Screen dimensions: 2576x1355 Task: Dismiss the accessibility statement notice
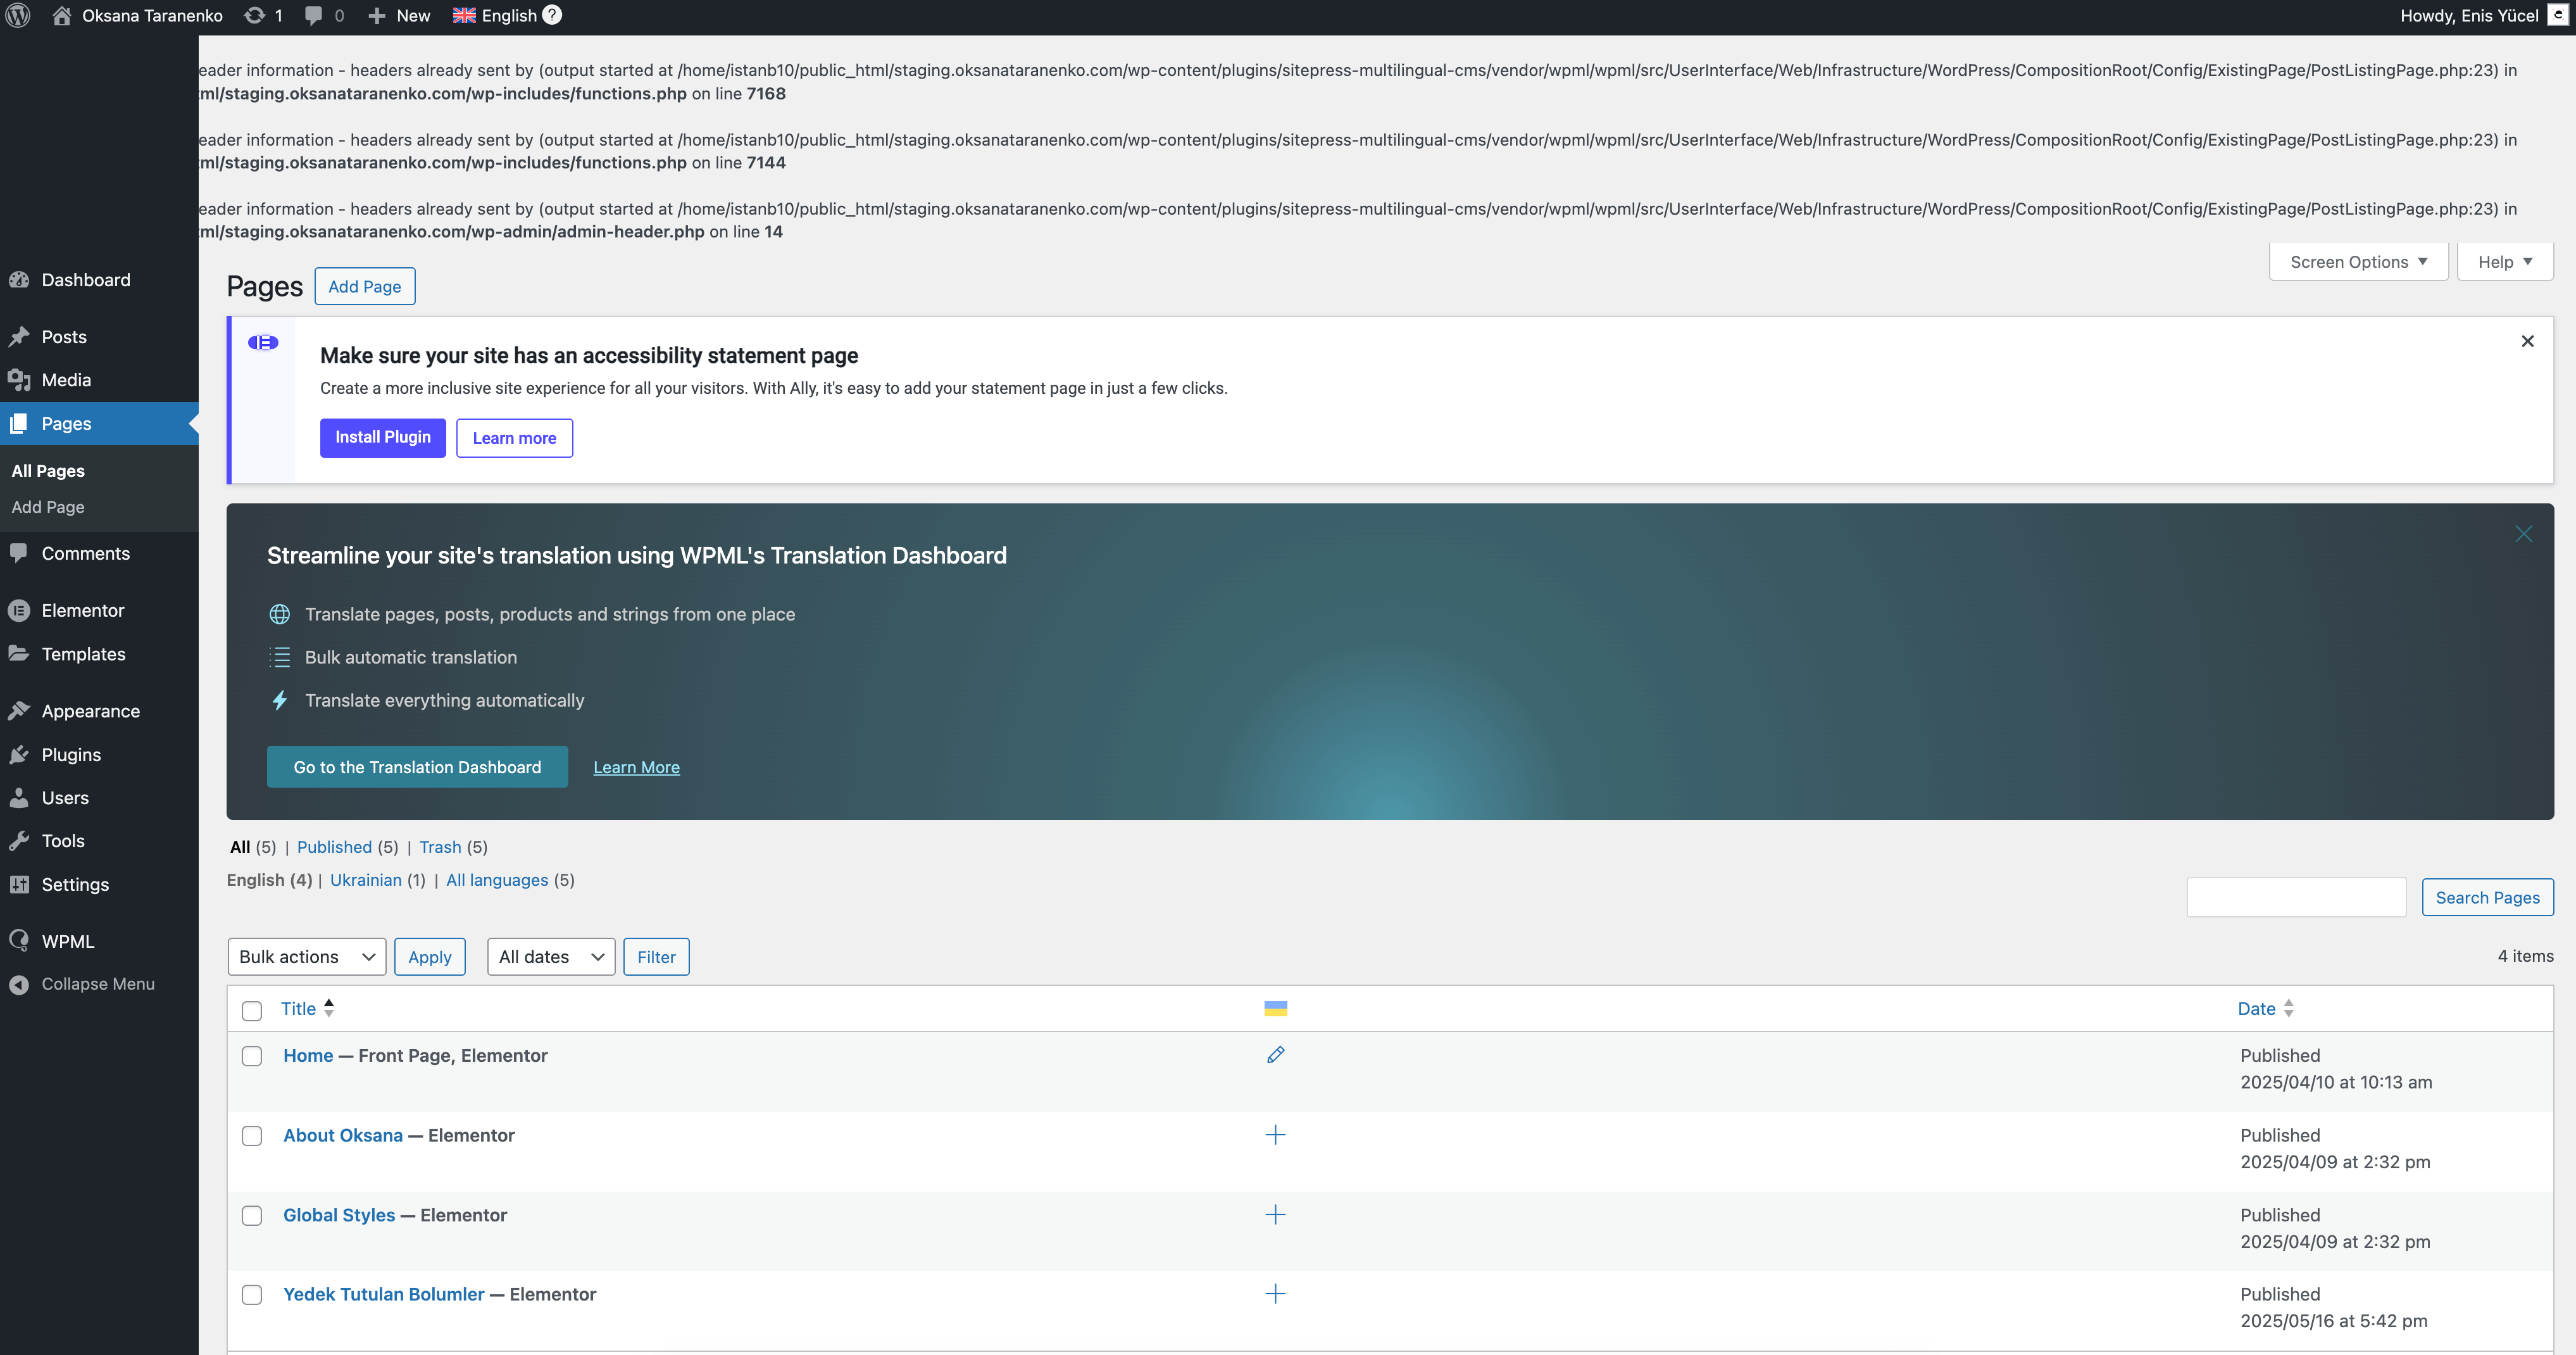(x=2527, y=341)
